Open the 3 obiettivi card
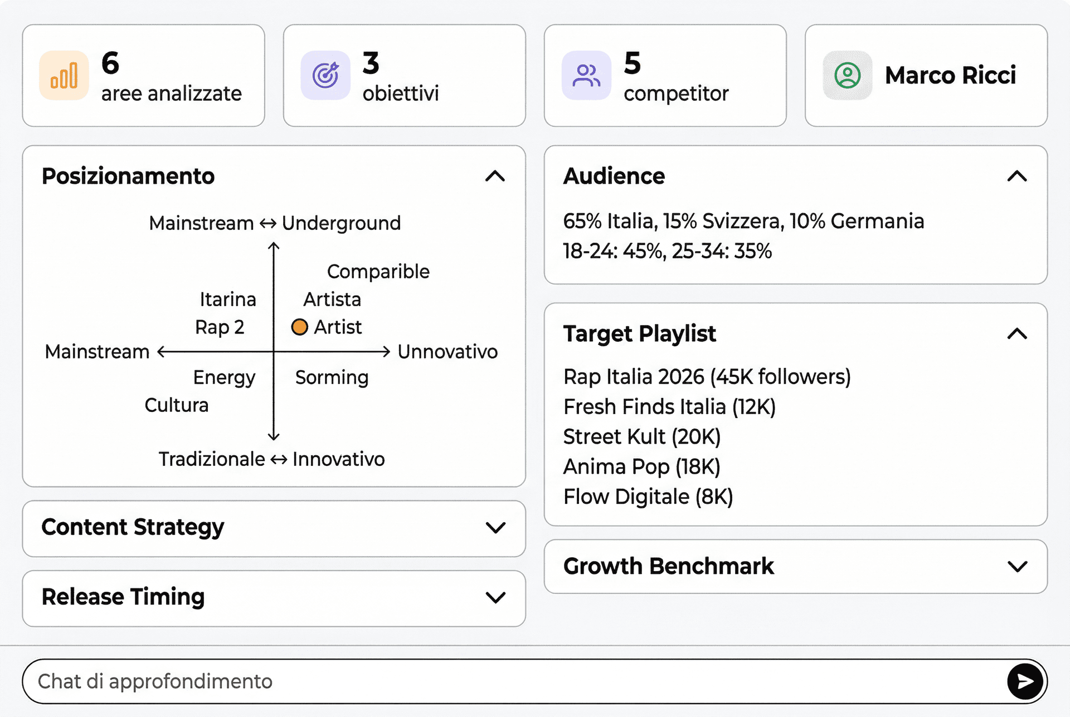1070x717 pixels. [x=404, y=75]
